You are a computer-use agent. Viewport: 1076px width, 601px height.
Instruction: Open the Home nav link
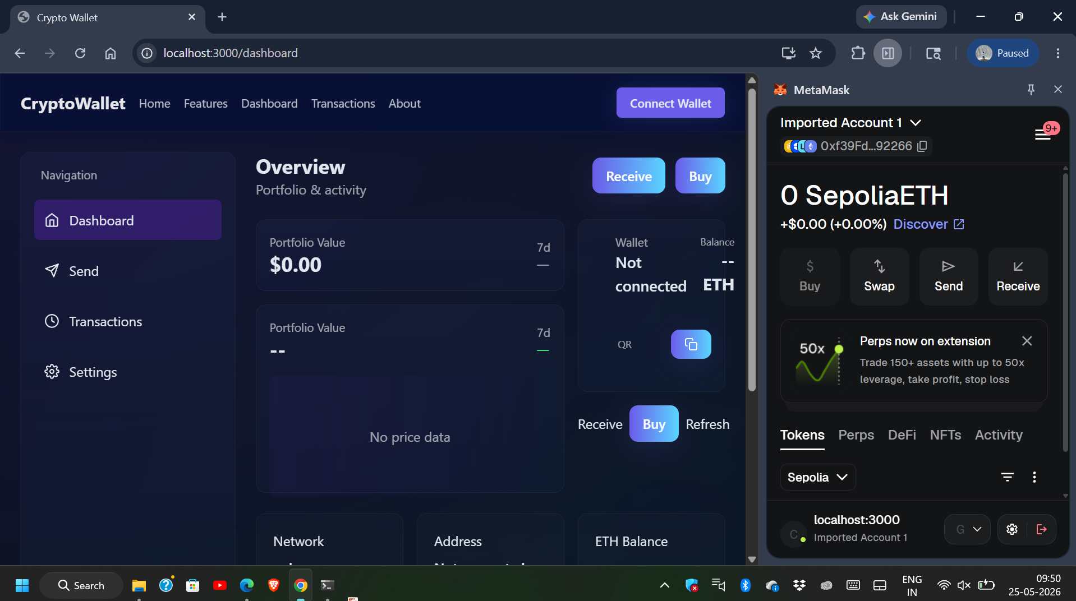tap(155, 104)
